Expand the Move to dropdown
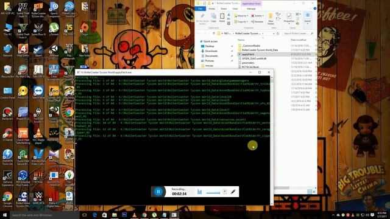This screenshot has width=390, height=219. point(241,16)
